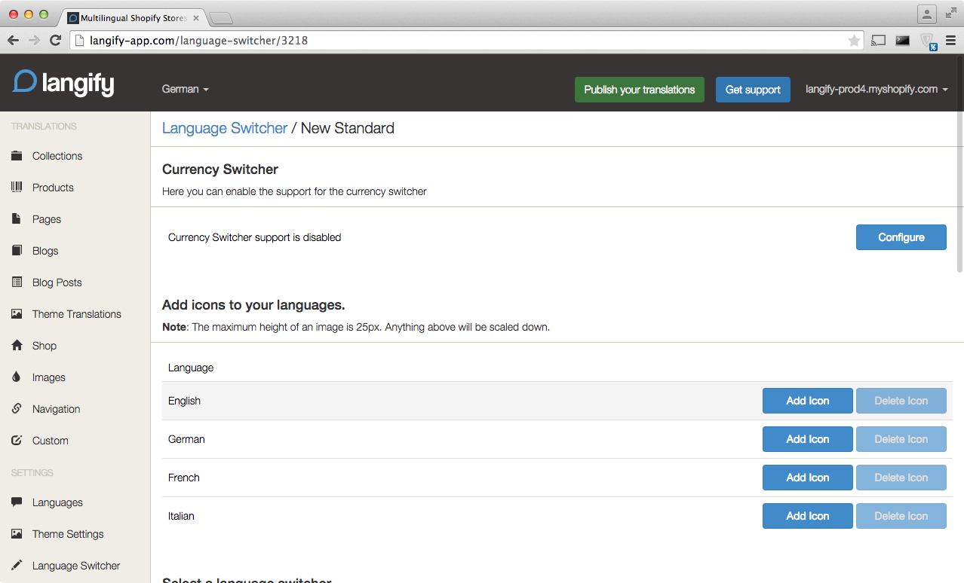Select the Theme Settings sidebar icon
Image resolution: width=964 pixels, height=583 pixels.
[16, 533]
